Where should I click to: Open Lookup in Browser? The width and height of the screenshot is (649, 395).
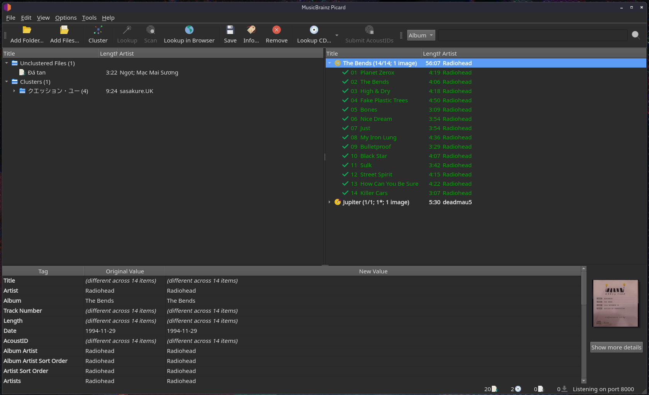click(189, 30)
